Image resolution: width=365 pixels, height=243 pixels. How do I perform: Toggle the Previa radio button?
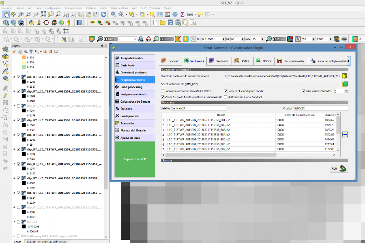275,39
